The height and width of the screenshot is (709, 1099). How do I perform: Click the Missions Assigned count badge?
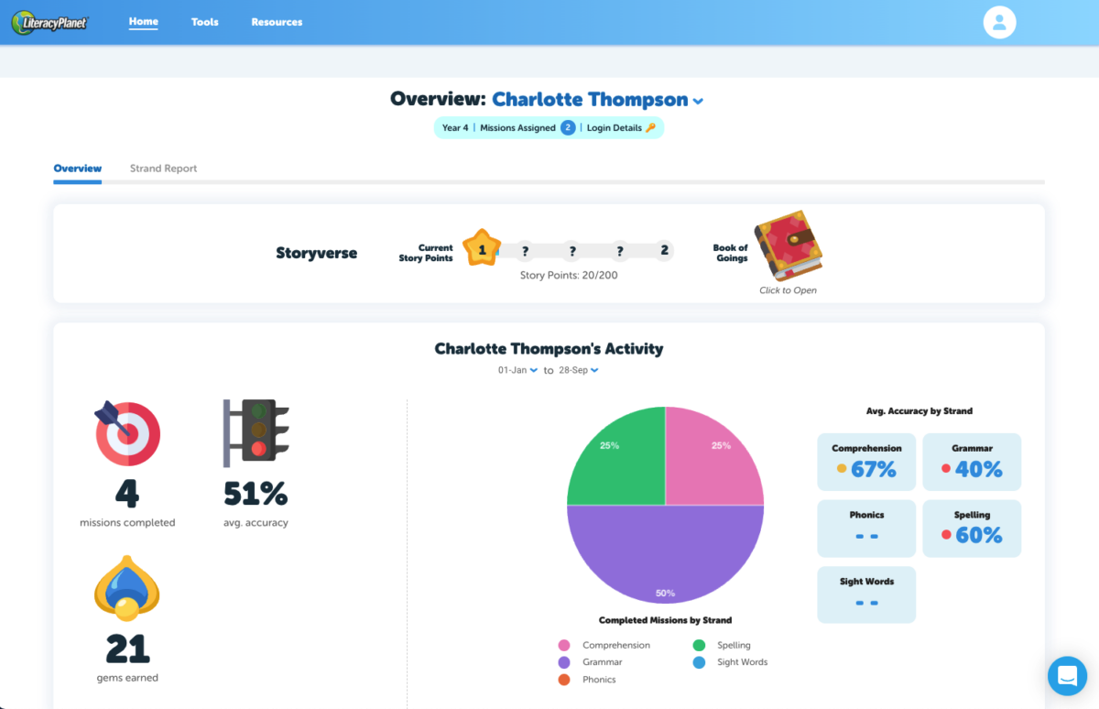tap(568, 128)
